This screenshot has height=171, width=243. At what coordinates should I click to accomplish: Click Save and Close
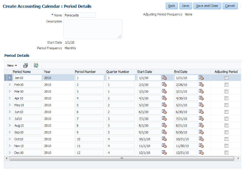207,6
